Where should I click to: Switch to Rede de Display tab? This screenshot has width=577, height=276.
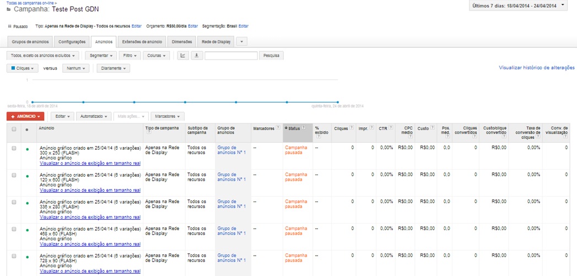(216, 42)
